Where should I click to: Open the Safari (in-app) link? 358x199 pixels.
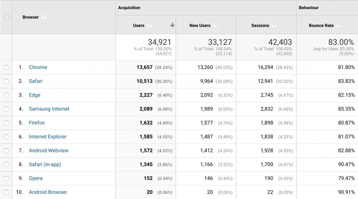pos(45,164)
